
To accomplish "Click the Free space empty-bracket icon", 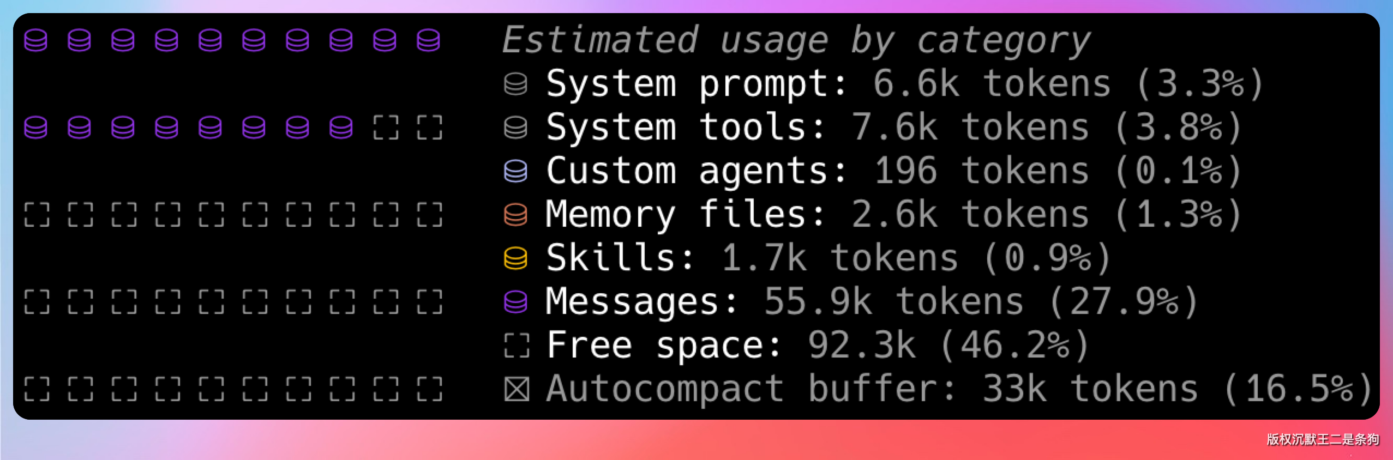I will (517, 345).
